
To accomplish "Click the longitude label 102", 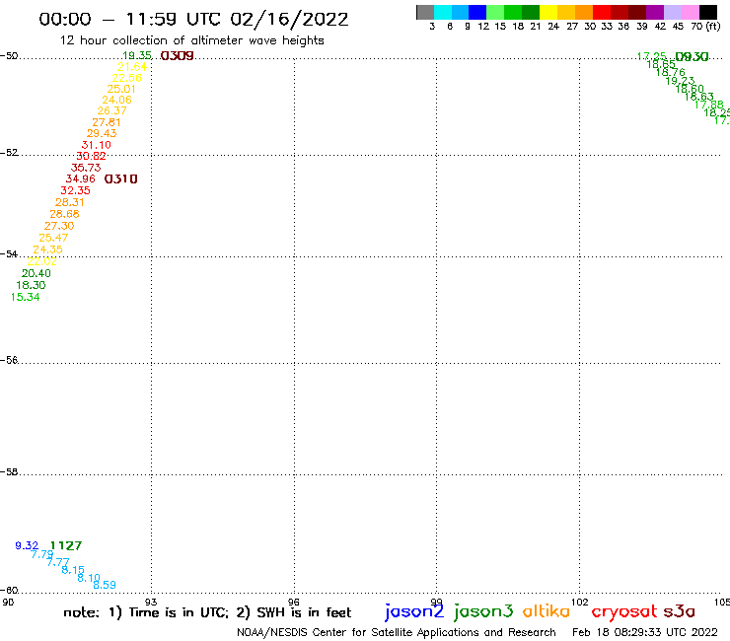I will pos(580,603).
